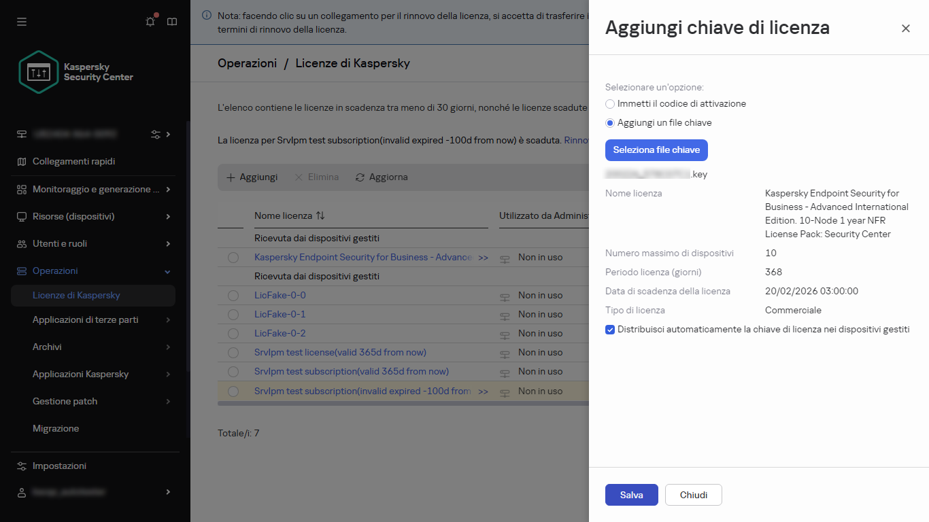Uncheck Distribuisci automaticamente la chiave di licenza
Image resolution: width=929 pixels, height=522 pixels.
(610, 330)
